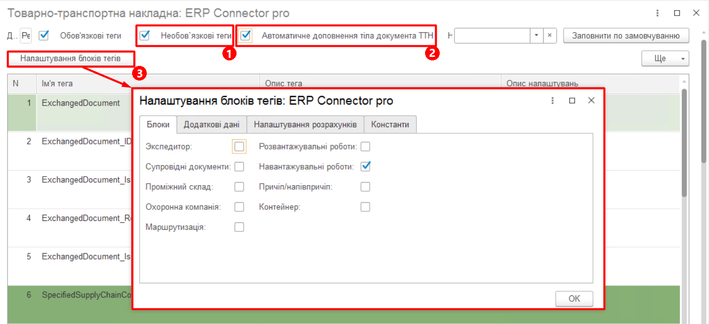709x324 pixels.
Task: Switch to the Додаткові дані tab
Action: point(211,124)
